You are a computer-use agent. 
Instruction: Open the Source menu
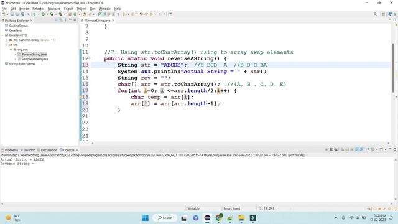(24, 9)
